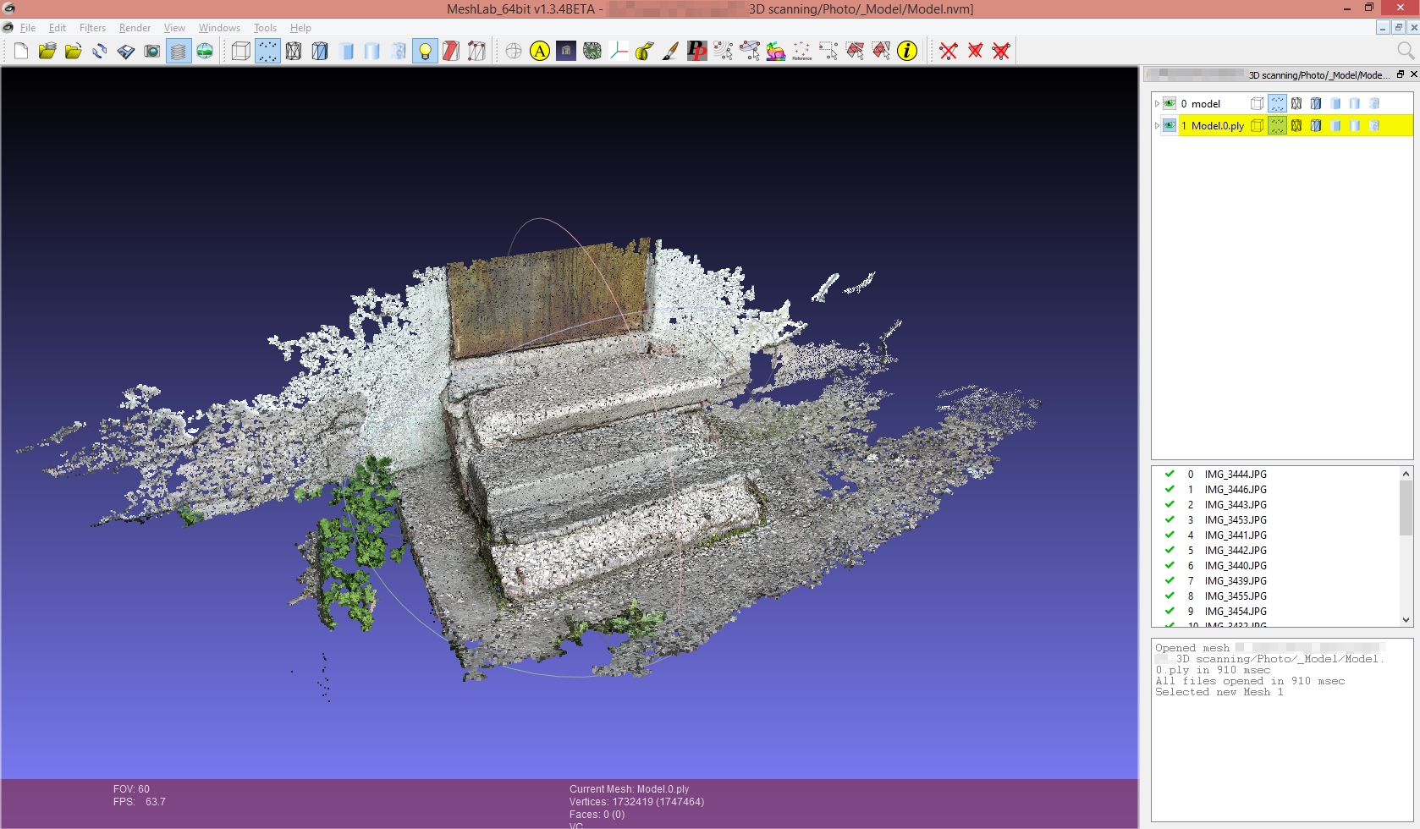
Task: Open the Edit menu
Action: pos(58,28)
